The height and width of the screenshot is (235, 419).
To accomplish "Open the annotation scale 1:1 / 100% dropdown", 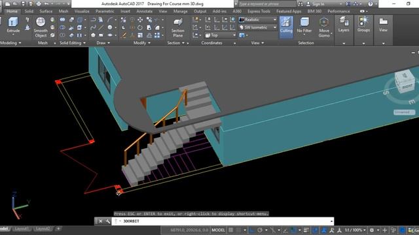I will pyautogui.click(x=355, y=230).
